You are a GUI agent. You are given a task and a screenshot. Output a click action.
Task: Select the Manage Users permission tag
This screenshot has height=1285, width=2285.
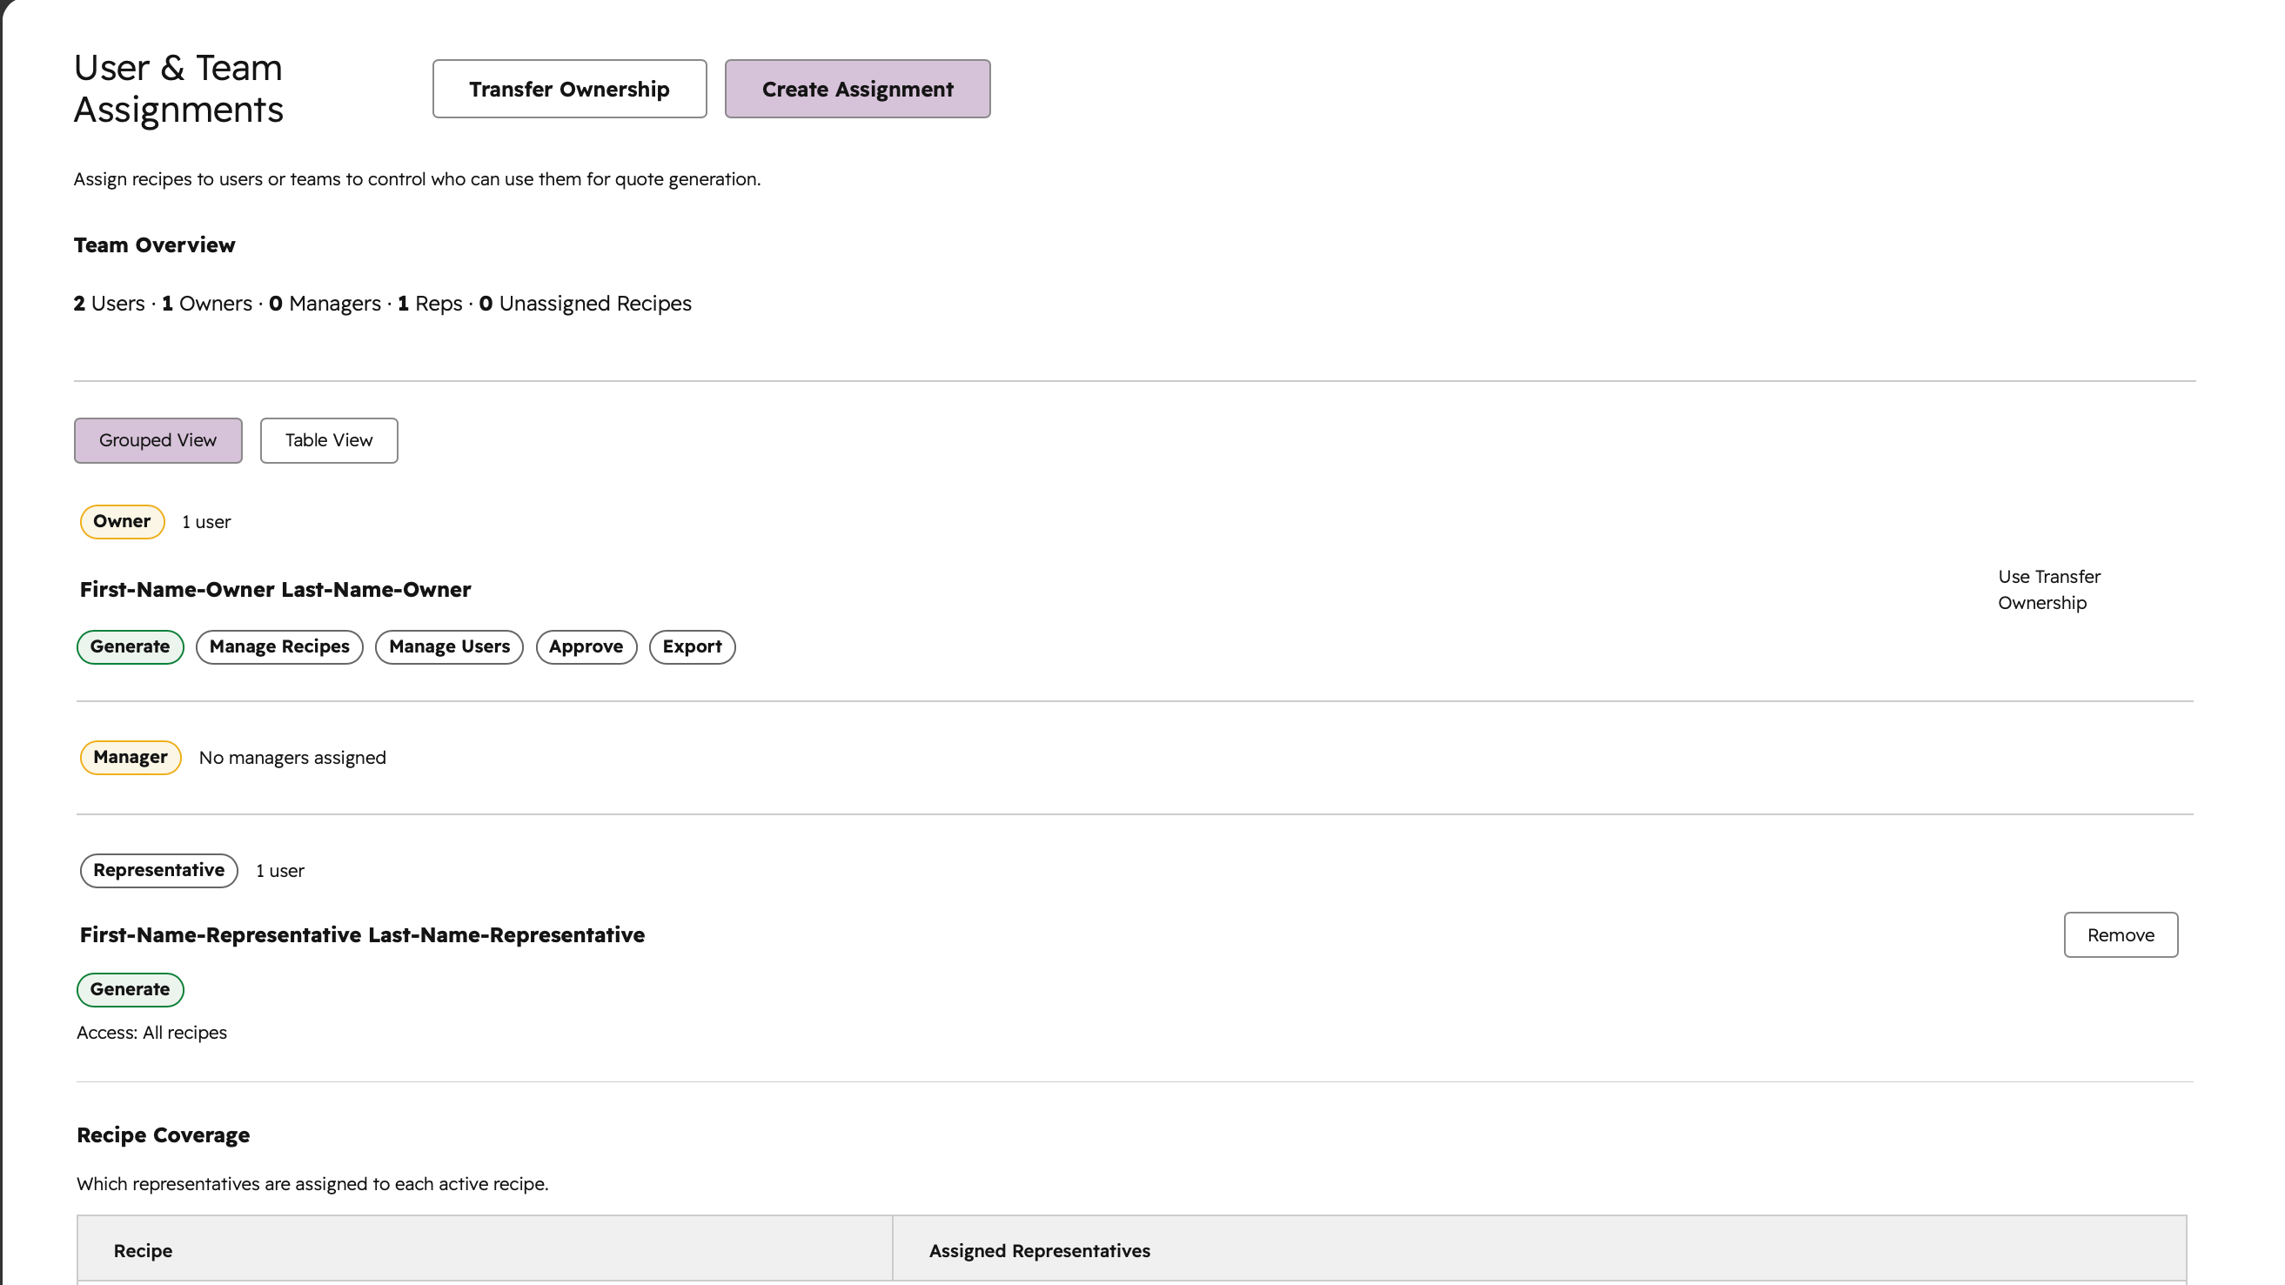449,646
